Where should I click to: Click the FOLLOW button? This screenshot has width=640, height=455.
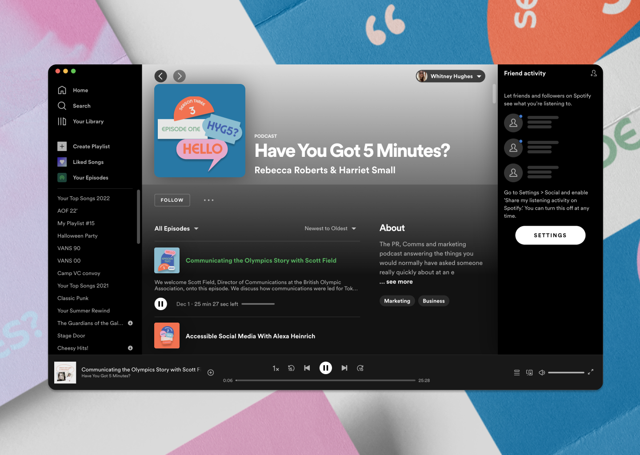click(x=172, y=200)
